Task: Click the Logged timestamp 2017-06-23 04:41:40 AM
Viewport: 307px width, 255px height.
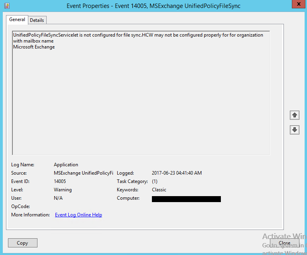Action: 177,173
